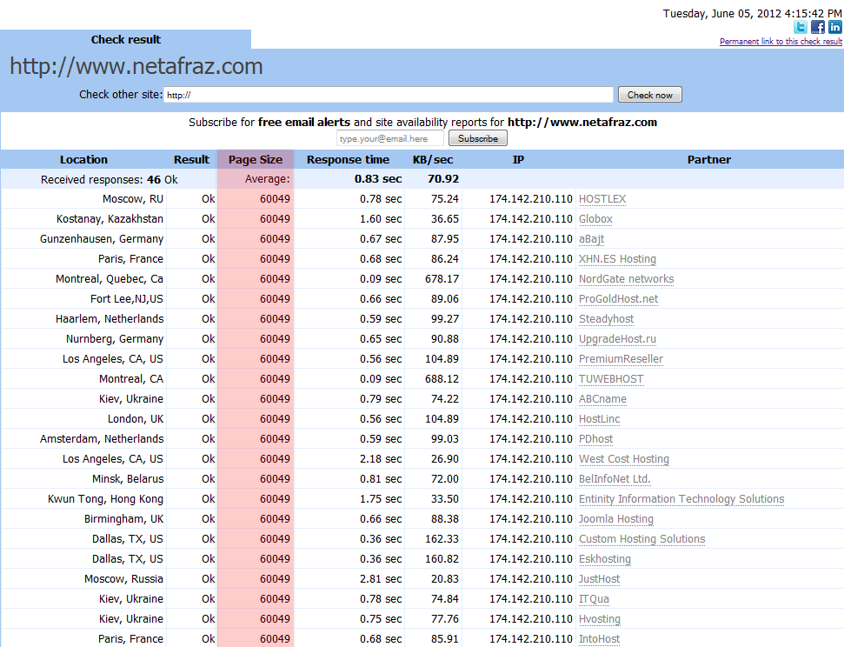Open the HOSTLEX partner link
The height and width of the screenshot is (647, 844).
coord(602,199)
